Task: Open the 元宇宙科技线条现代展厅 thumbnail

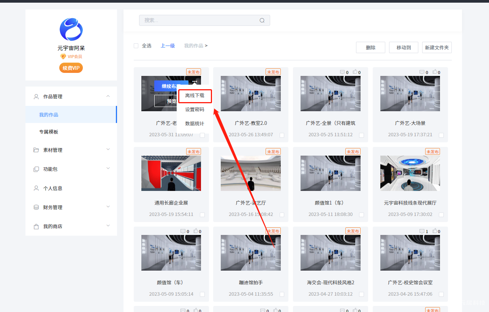Action: coord(410,173)
